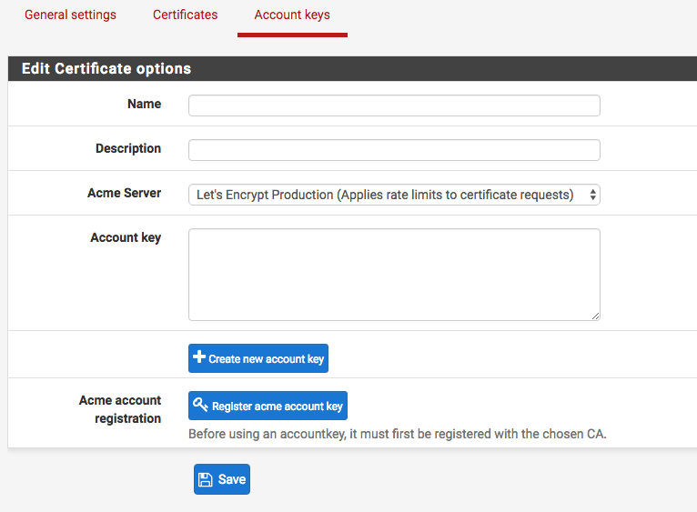Switch to the General settings tab
The height and width of the screenshot is (512, 697).
tap(70, 15)
